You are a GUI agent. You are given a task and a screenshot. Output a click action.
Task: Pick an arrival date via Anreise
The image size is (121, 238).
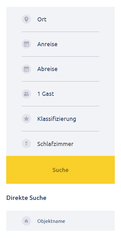tap(60, 44)
